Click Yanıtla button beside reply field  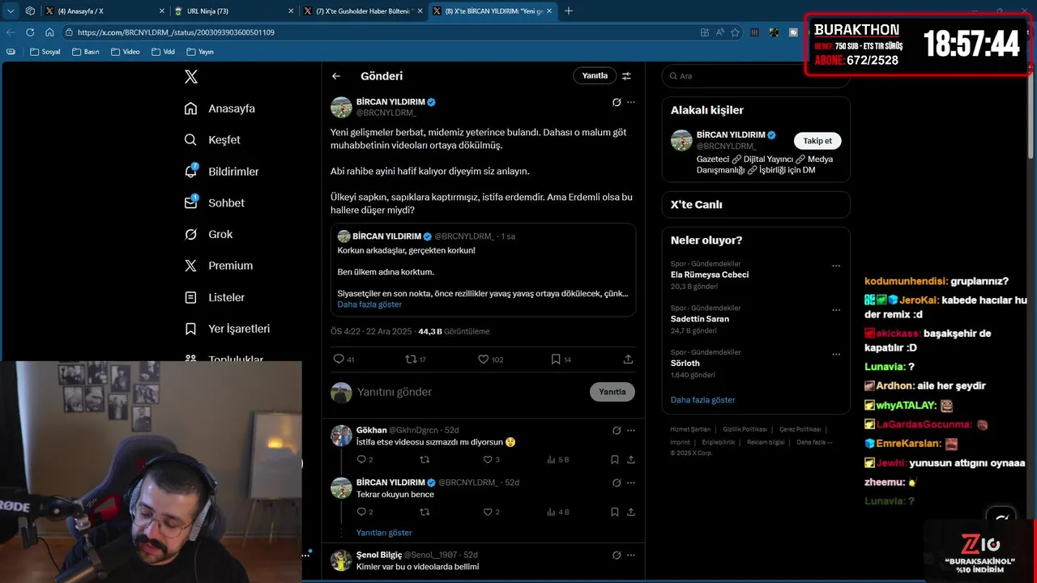tap(612, 392)
